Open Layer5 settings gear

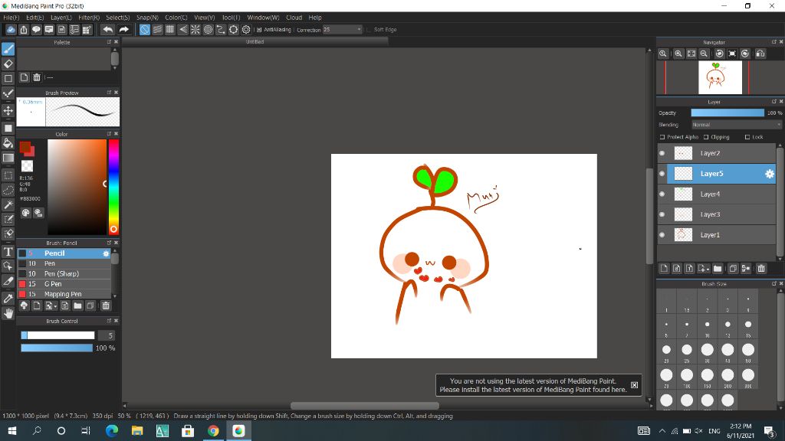pos(770,174)
